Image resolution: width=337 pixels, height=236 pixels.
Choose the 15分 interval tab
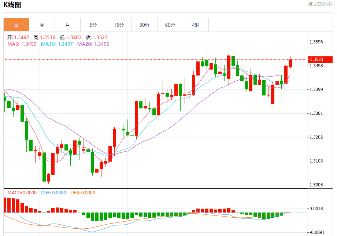point(119,25)
